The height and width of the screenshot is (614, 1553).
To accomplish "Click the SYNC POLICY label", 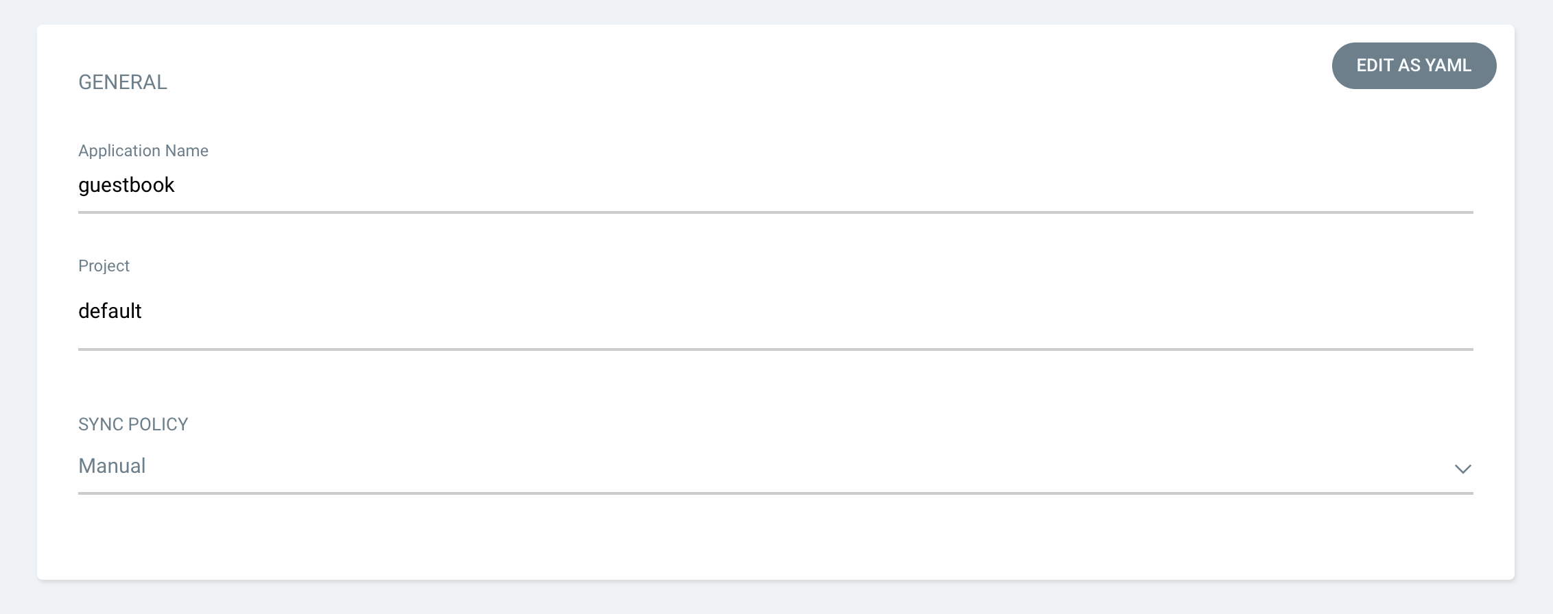I will pos(133,424).
